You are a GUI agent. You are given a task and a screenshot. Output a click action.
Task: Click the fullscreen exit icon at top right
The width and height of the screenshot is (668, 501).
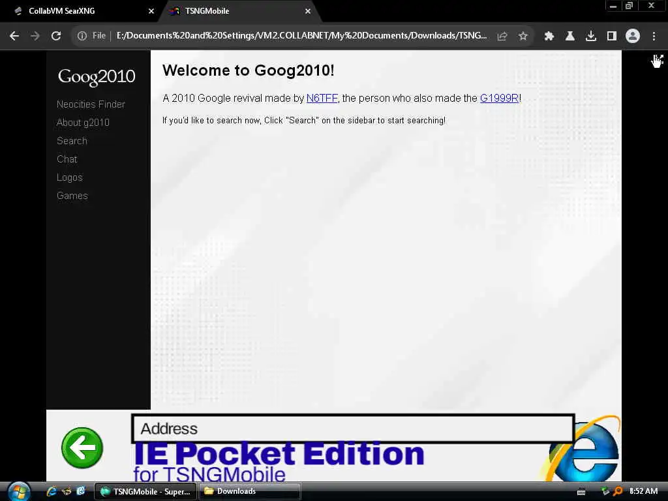[658, 60]
